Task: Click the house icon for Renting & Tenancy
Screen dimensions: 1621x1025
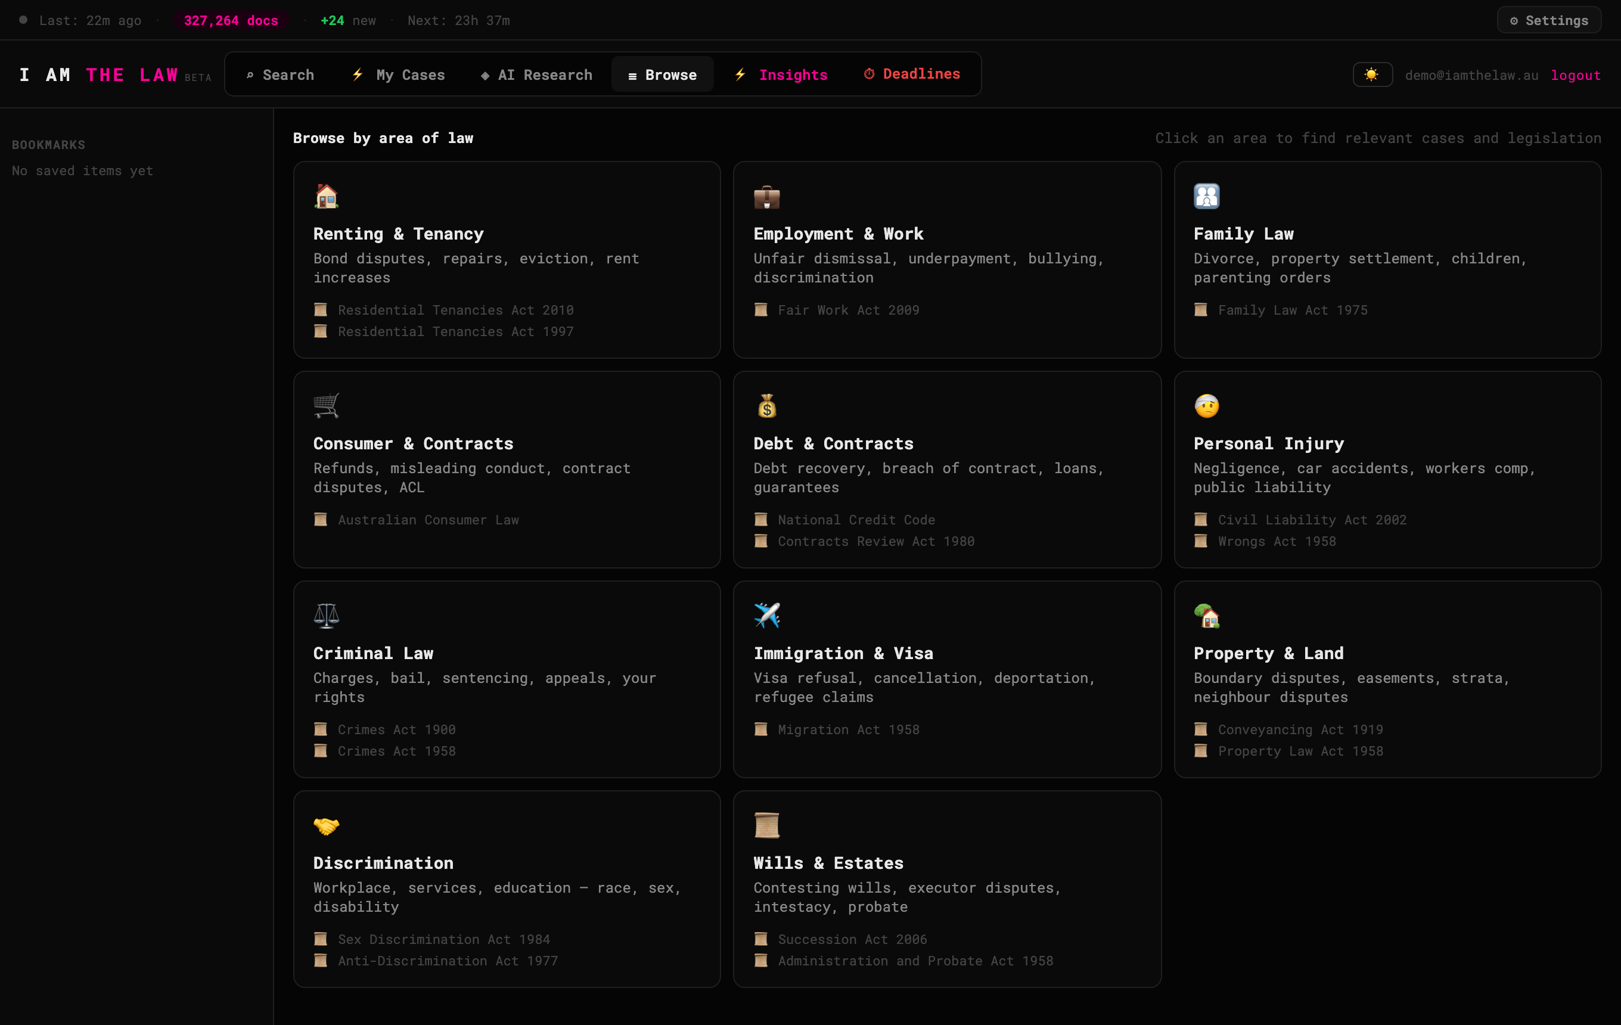Action: point(327,196)
